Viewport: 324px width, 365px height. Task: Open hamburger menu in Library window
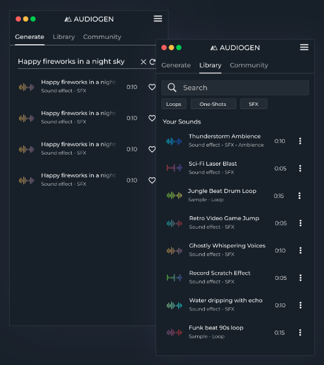(x=304, y=47)
